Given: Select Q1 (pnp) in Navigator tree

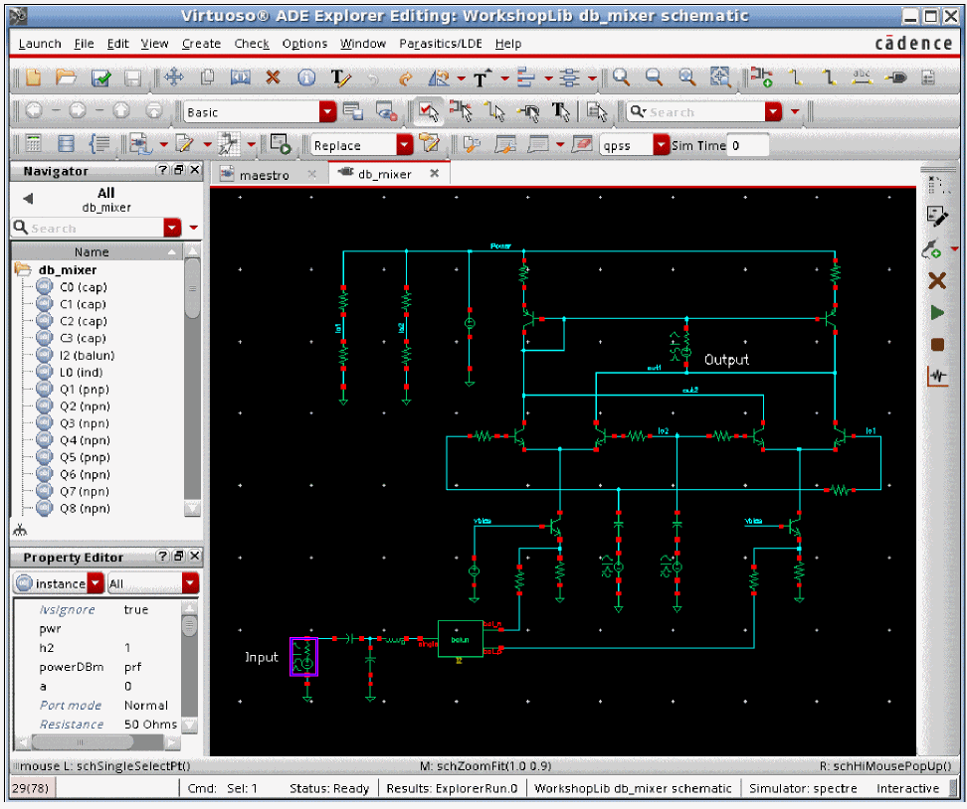Looking at the screenshot, I should click(x=84, y=390).
